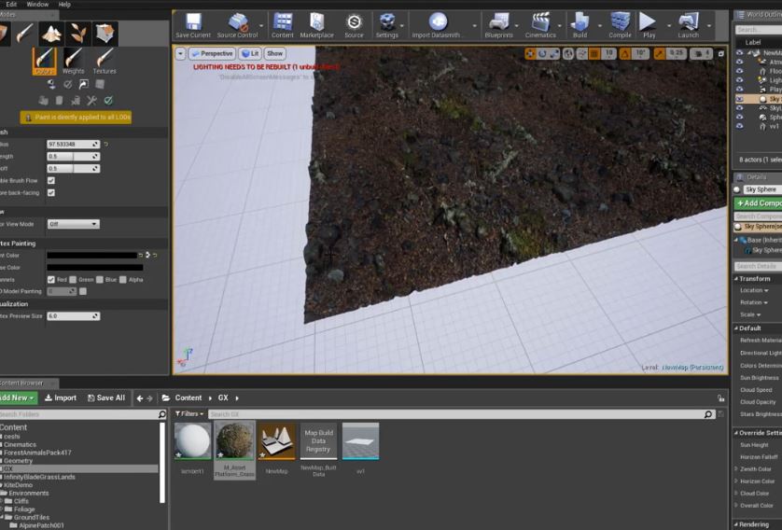
Task: Switch to Weights paint mode
Action: tap(73, 61)
